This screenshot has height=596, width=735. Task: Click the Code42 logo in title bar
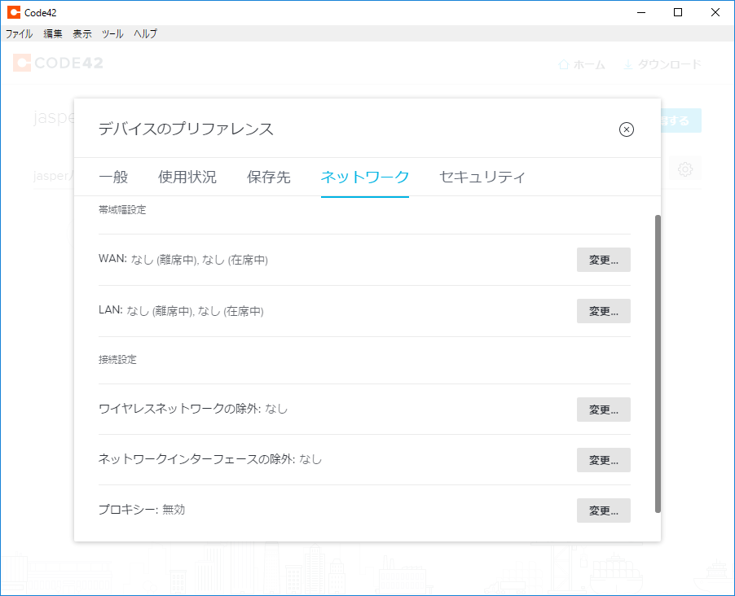click(13, 12)
